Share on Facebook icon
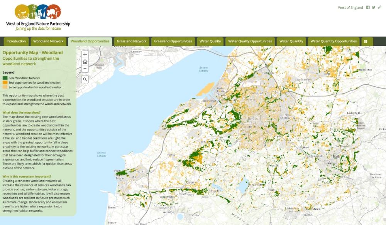Screen dimensions: 386x225 pos(368,7)
